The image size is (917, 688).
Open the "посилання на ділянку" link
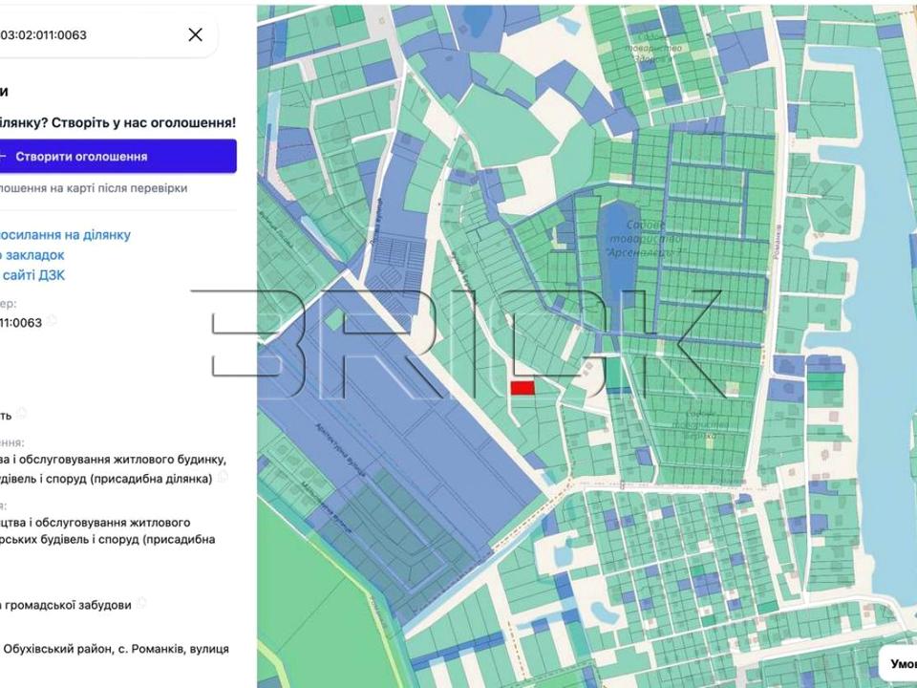(x=65, y=234)
